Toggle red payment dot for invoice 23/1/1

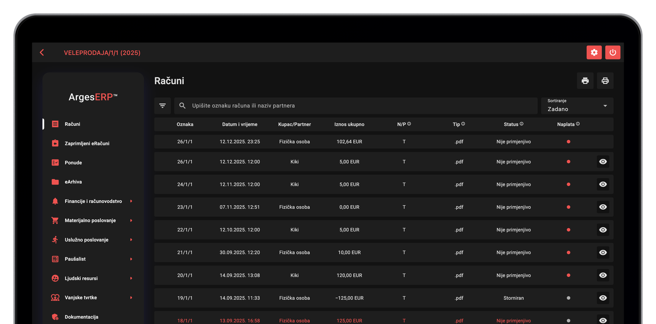coord(568,207)
